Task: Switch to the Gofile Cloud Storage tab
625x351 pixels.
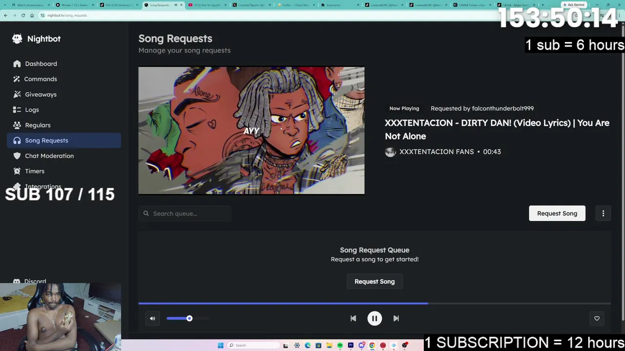Action: [x=296, y=5]
